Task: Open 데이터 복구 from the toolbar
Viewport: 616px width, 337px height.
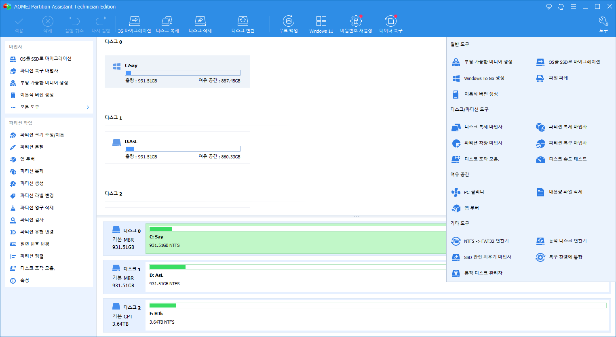Action: pyautogui.click(x=391, y=25)
